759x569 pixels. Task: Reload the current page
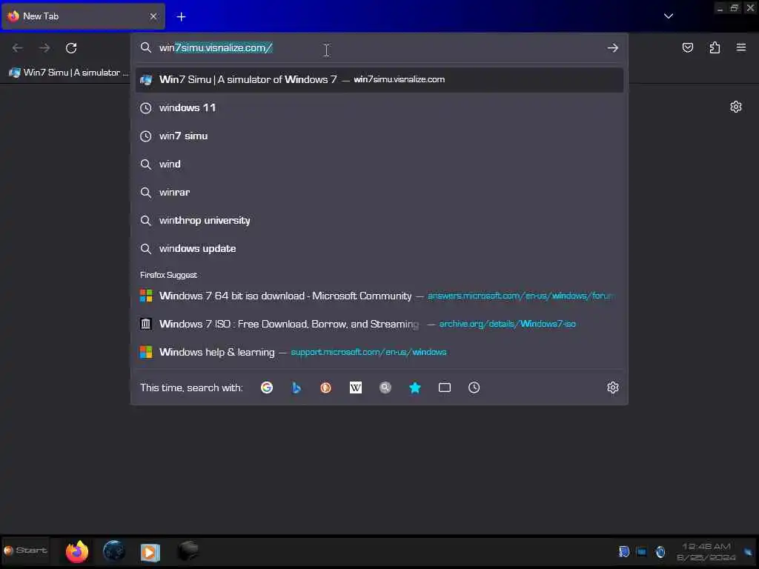pyautogui.click(x=71, y=48)
